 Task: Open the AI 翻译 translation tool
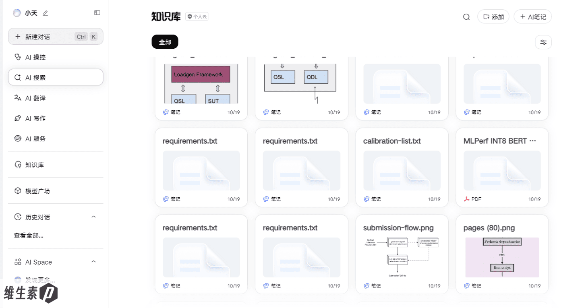[56, 98]
